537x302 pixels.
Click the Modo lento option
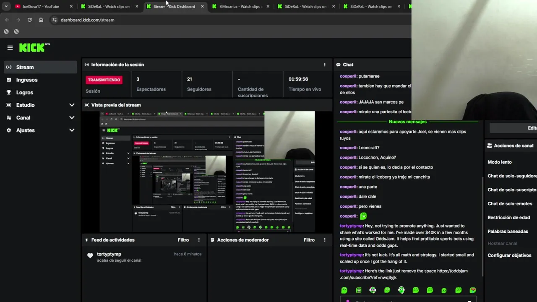(x=500, y=162)
